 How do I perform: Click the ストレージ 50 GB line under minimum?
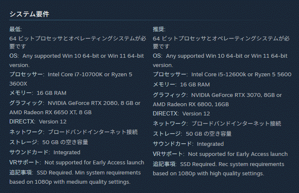49,142
